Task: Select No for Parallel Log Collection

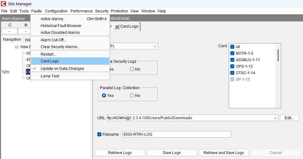Action: coord(132,95)
